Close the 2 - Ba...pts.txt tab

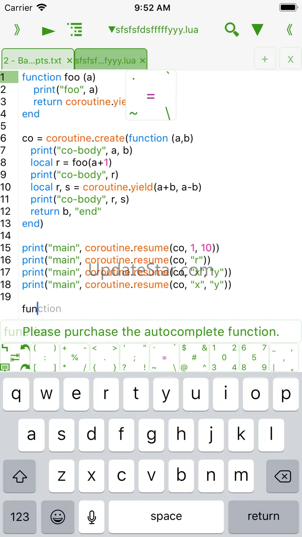pos(69,60)
